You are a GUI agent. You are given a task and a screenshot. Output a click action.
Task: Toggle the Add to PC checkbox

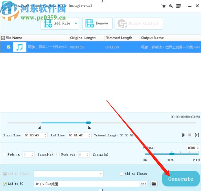[x=5, y=184]
